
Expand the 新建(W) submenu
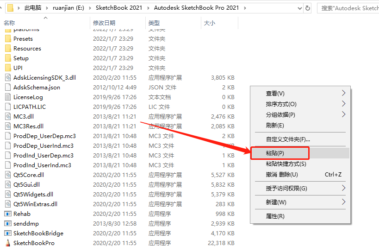343,202
